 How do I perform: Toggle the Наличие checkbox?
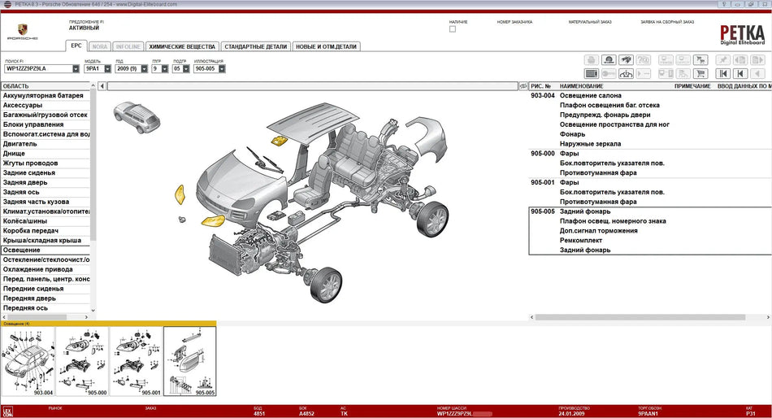(x=453, y=28)
